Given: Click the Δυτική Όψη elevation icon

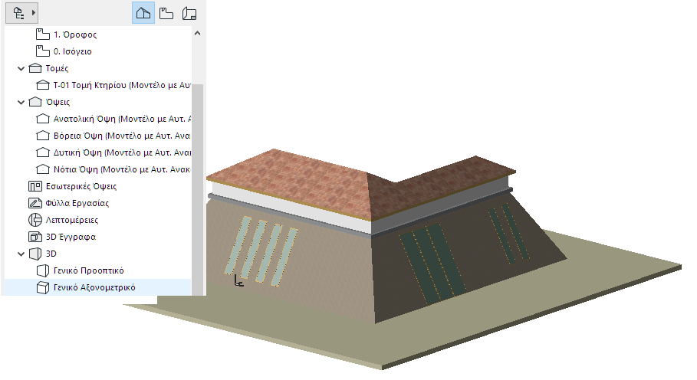Looking at the screenshot, I should (43, 152).
